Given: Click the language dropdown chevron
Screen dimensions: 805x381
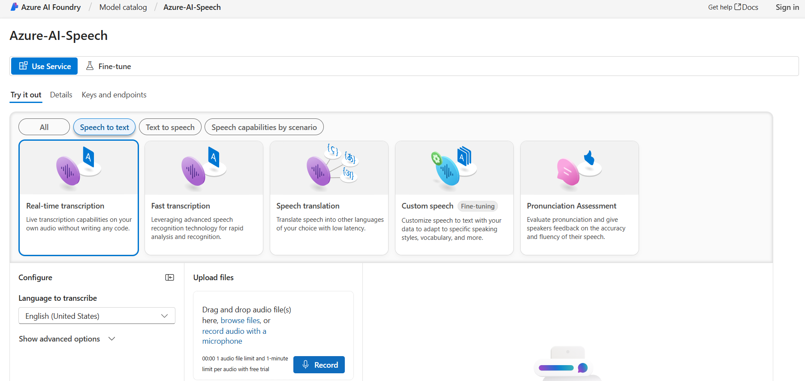Looking at the screenshot, I should [x=164, y=316].
